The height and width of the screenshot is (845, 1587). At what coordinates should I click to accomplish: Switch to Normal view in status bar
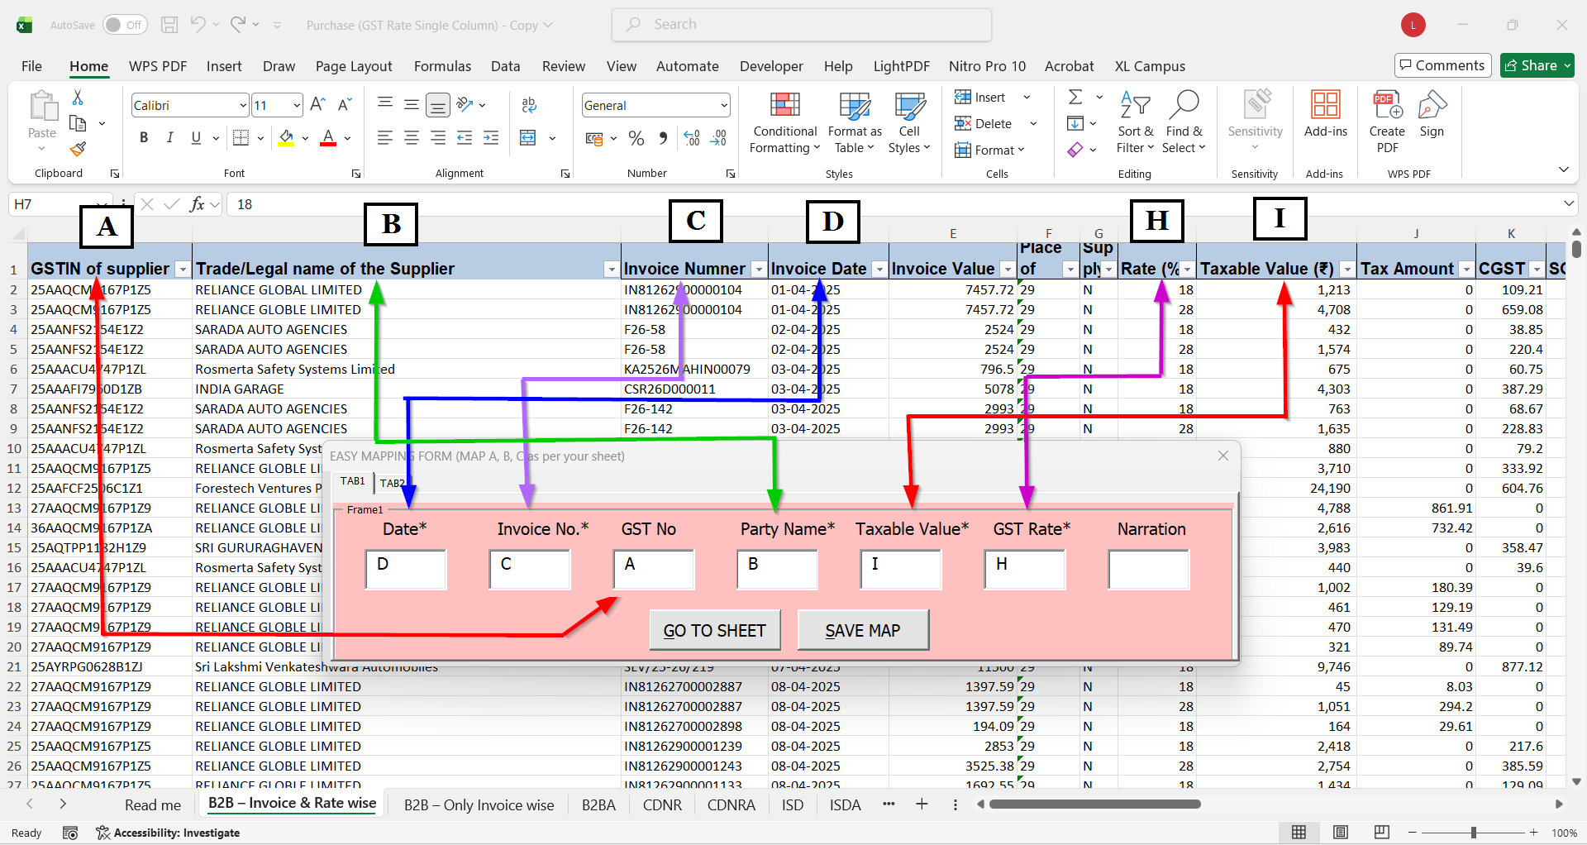pyautogui.click(x=1299, y=832)
